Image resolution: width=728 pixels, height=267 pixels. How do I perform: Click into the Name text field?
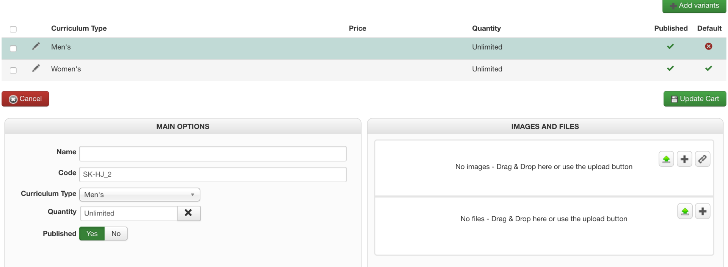point(213,154)
